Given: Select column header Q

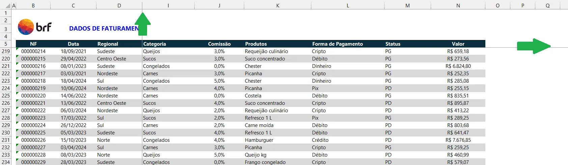Looking at the screenshot, I should (x=547, y=6).
